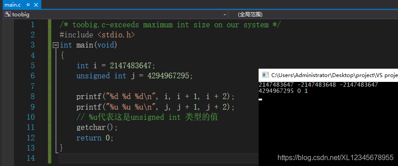This screenshot has height=166, width=398.
Task: Click the #include <stdio.h> line
Action: (97, 35)
